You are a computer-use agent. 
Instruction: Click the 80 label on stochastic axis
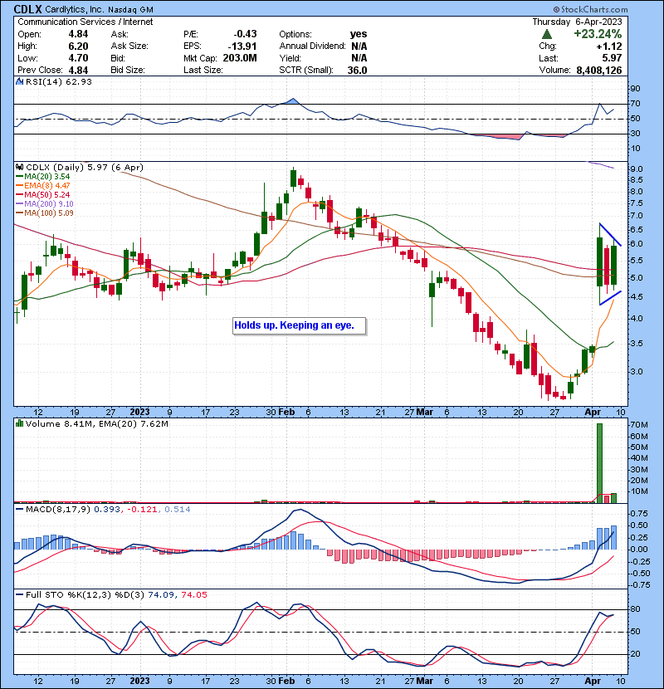point(636,609)
